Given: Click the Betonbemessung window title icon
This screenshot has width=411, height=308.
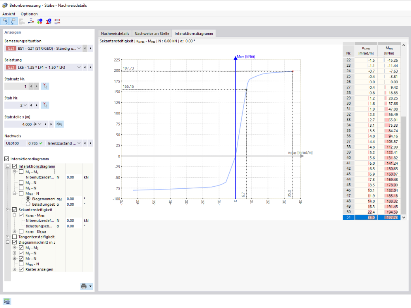Looking at the screenshot, I should click(4, 5).
